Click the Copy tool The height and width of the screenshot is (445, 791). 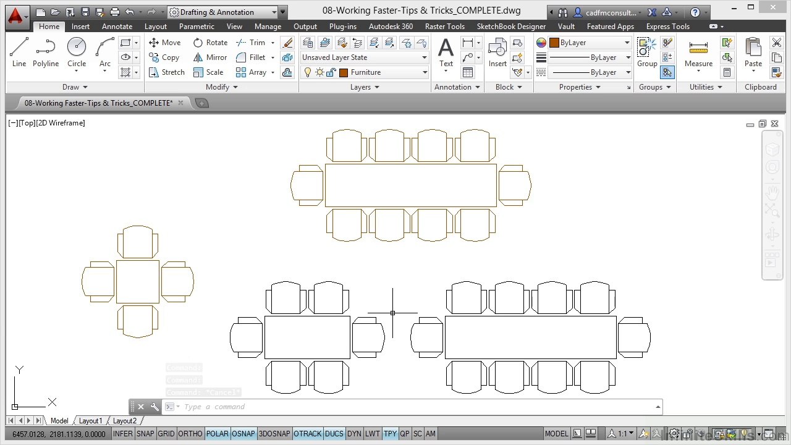point(164,57)
